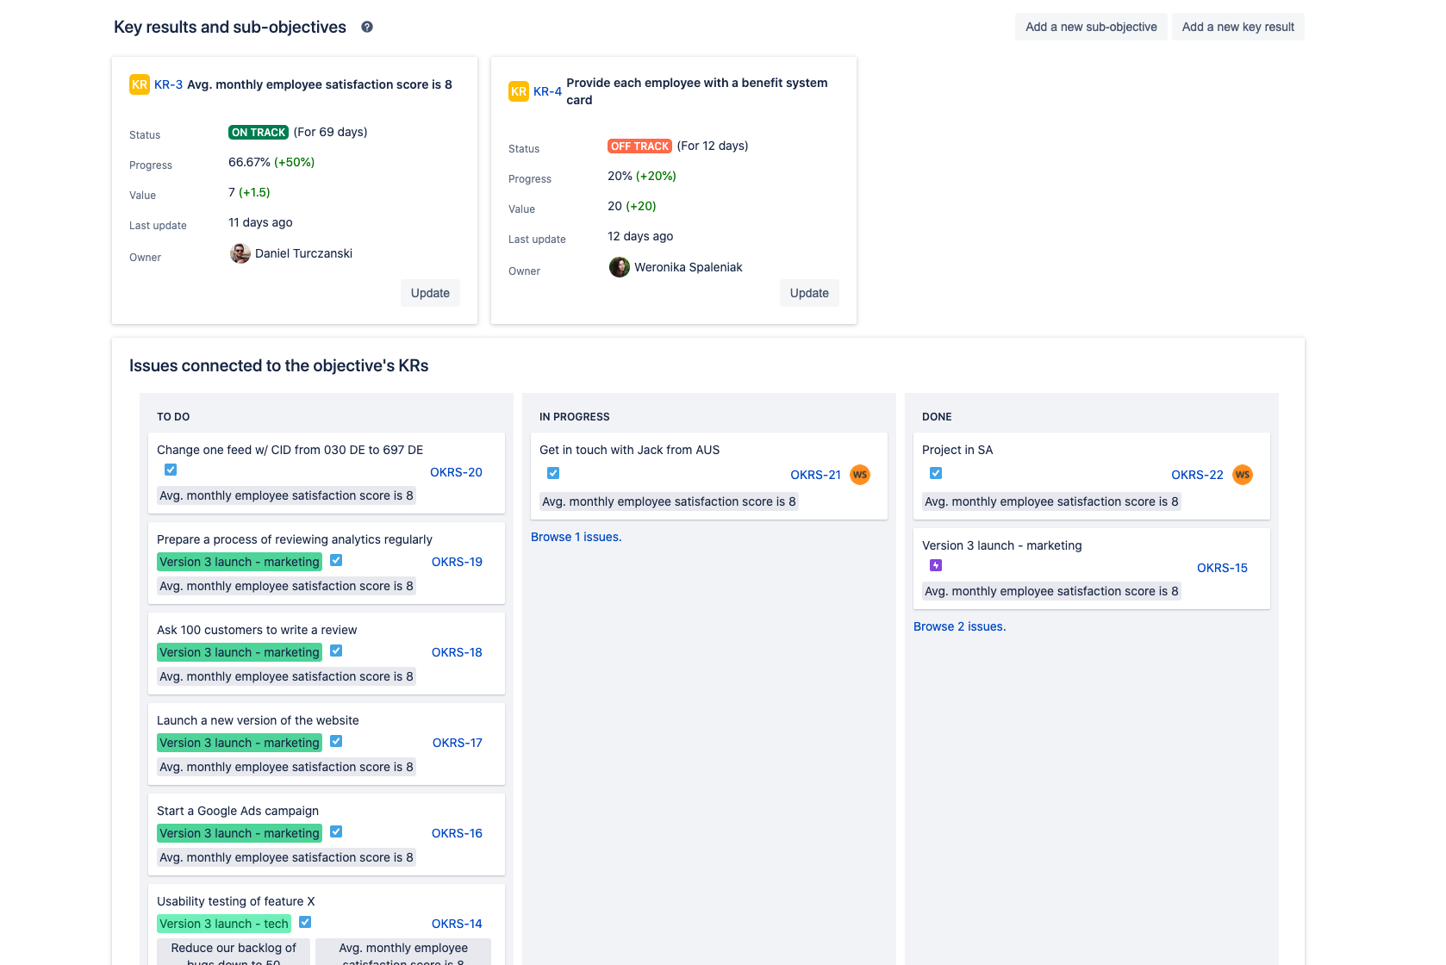This screenshot has height=965, width=1446.
Task: Click the Version 3 launch - tech label
Action: (x=224, y=924)
